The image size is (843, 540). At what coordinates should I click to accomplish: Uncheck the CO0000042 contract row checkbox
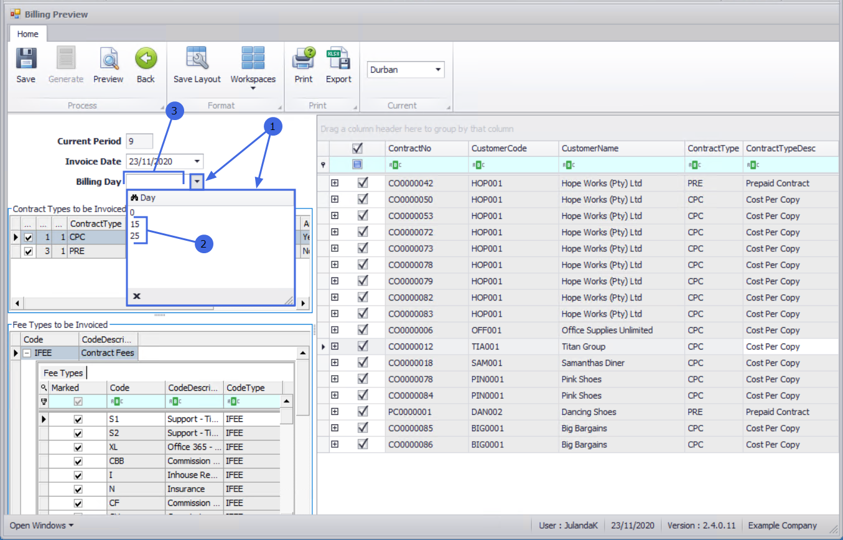point(363,183)
